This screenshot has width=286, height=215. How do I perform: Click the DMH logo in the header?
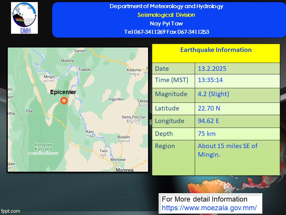(24, 18)
